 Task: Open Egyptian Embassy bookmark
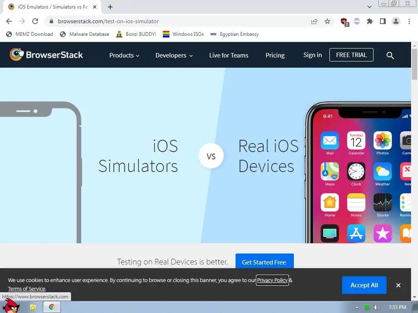pos(234,34)
